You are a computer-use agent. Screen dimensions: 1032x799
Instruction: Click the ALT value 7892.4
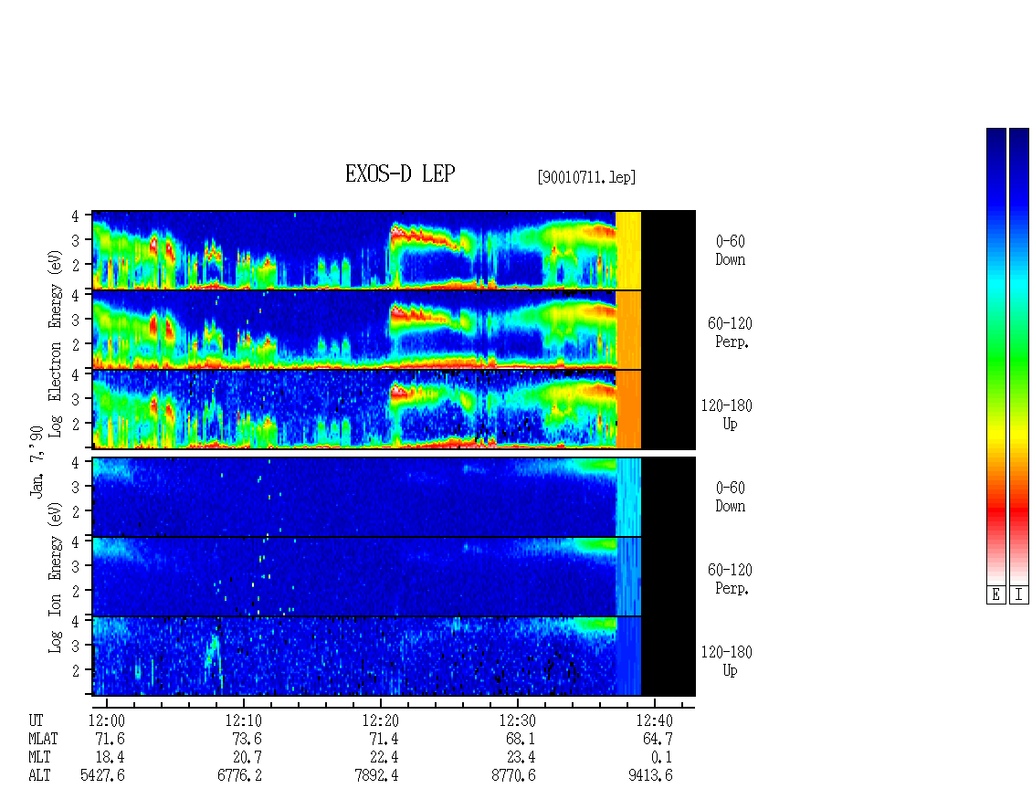pos(376,776)
